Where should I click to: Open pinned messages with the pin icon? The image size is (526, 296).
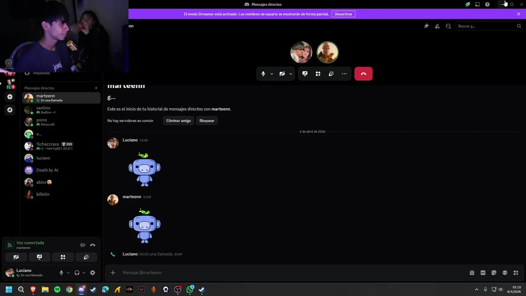coord(426,26)
